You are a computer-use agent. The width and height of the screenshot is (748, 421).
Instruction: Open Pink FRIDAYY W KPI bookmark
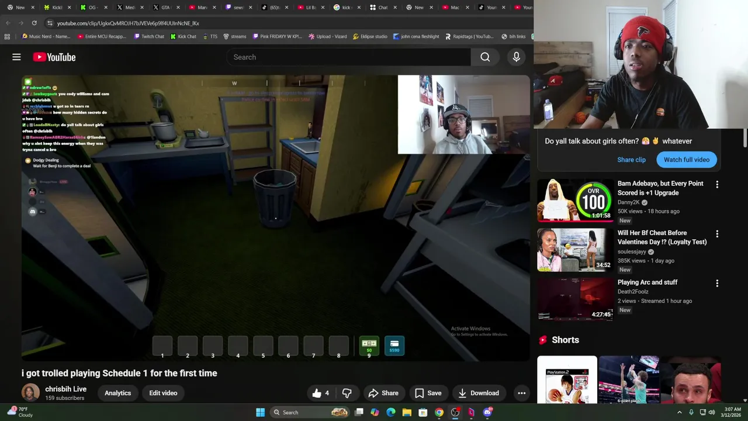tap(277, 36)
